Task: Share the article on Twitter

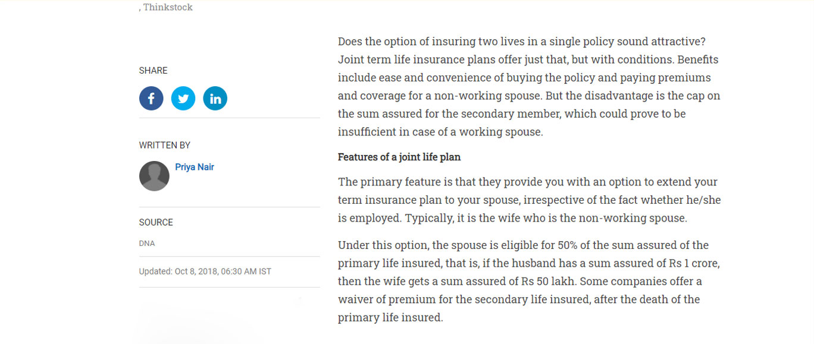Action: pos(183,99)
